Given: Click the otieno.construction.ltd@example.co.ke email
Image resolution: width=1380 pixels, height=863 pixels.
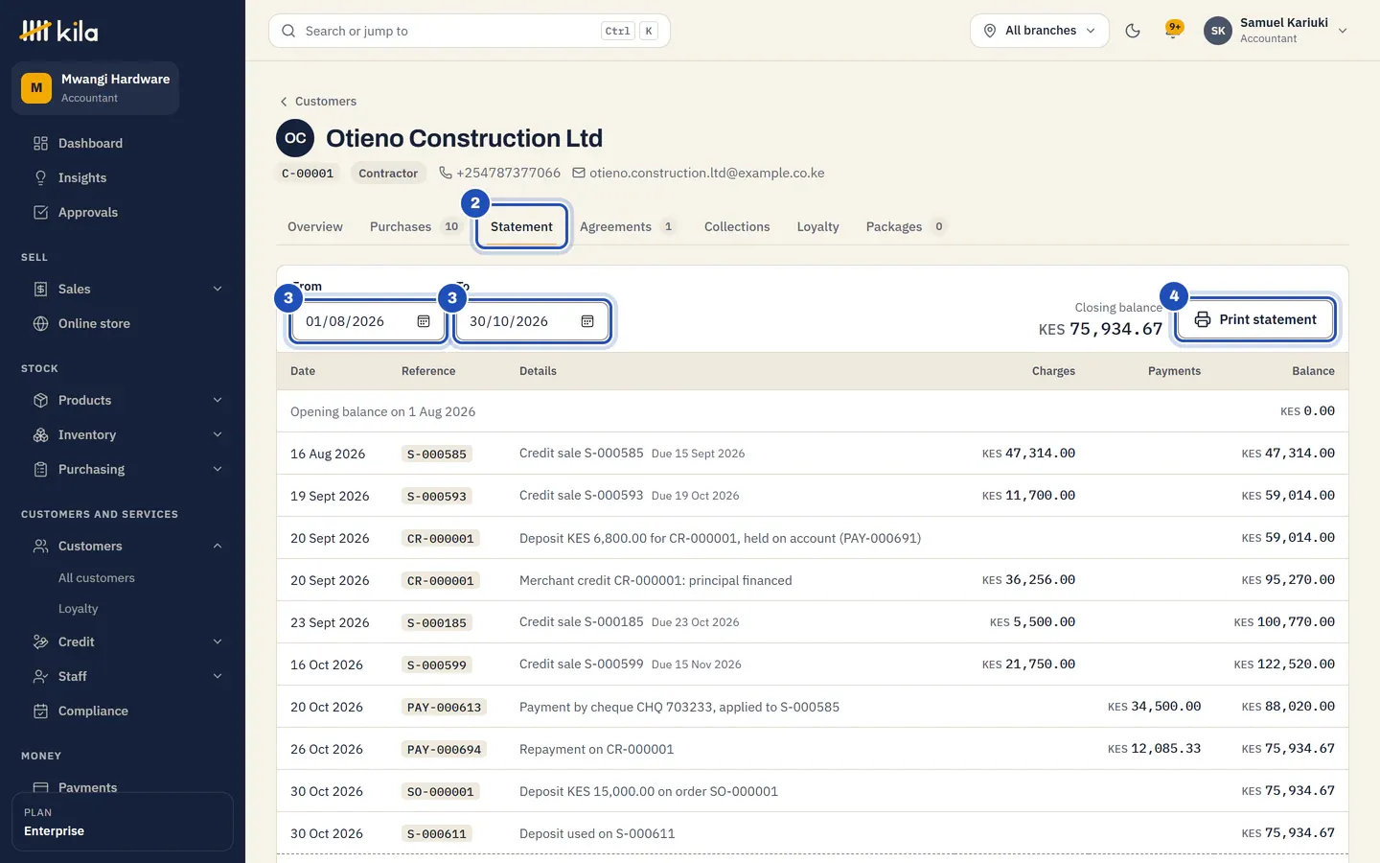Looking at the screenshot, I should (x=707, y=173).
